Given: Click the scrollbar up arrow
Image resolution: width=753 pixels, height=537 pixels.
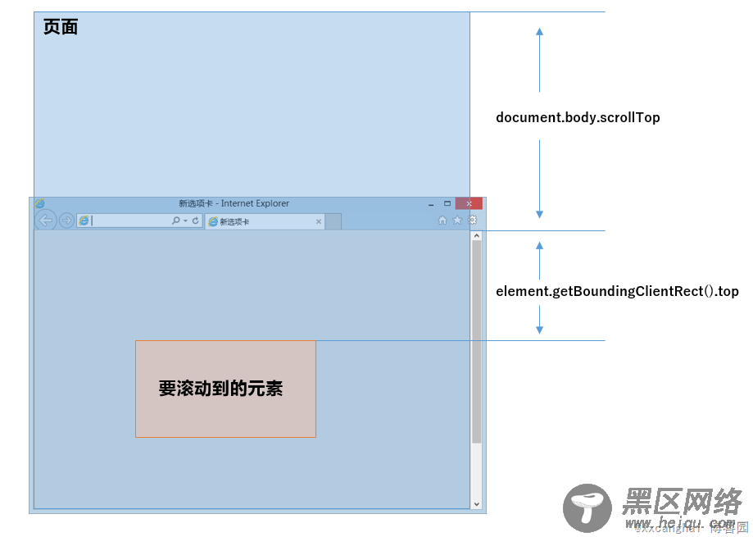Looking at the screenshot, I should (x=476, y=235).
